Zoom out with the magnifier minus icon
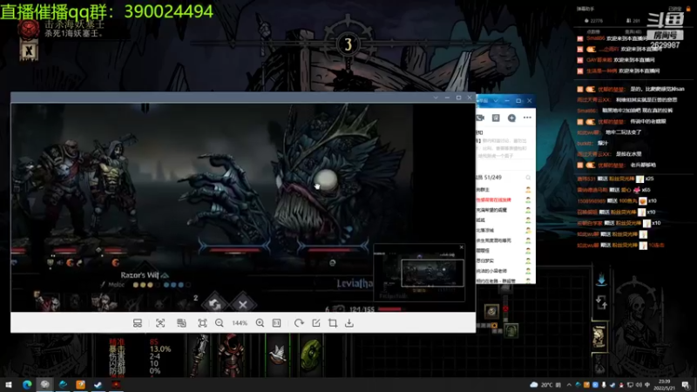The width and height of the screenshot is (697, 392). [x=220, y=323]
